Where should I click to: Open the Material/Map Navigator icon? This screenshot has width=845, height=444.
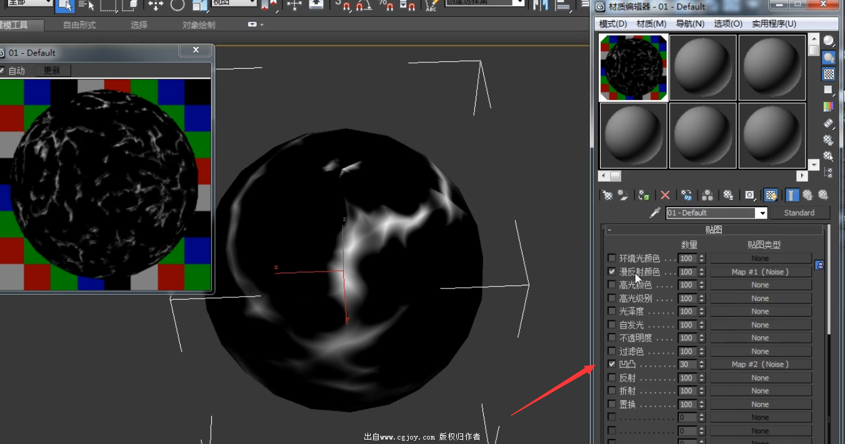click(x=829, y=172)
